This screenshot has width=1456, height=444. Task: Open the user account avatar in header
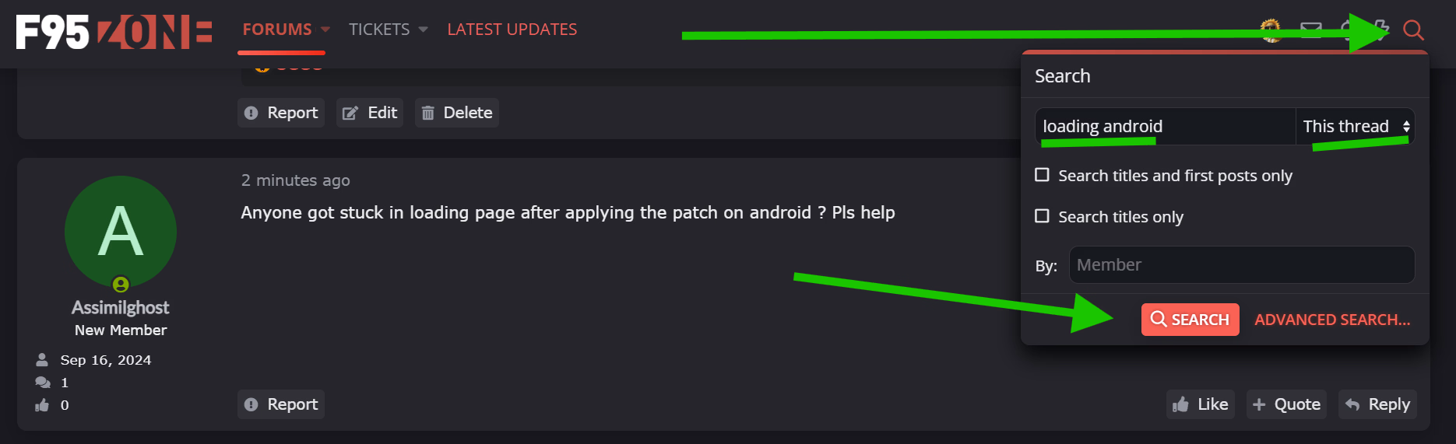[x=1271, y=30]
